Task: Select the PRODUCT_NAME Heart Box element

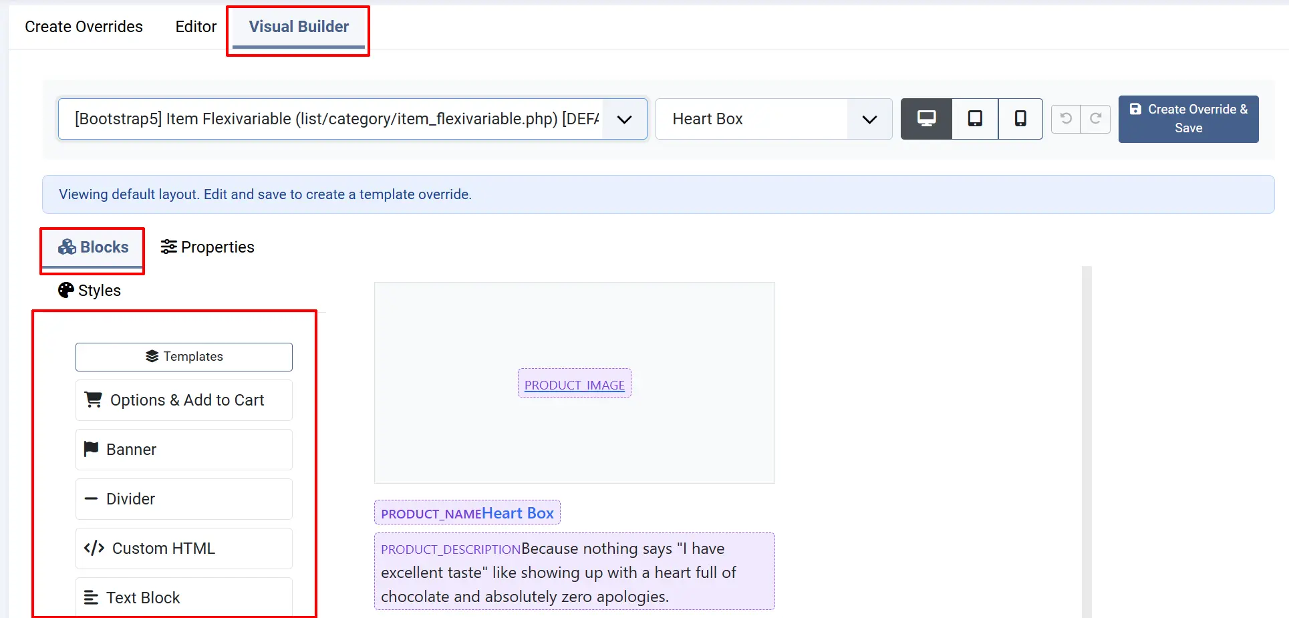Action: (x=467, y=513)
